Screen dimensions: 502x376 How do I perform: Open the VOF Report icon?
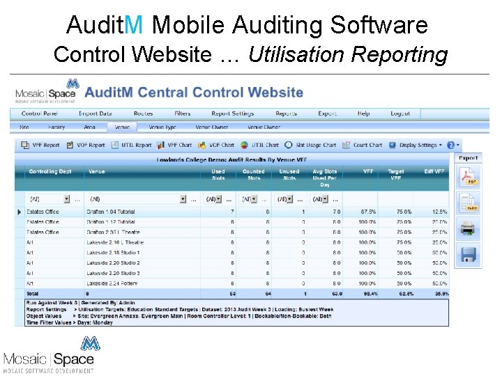[x=70, y=145]
